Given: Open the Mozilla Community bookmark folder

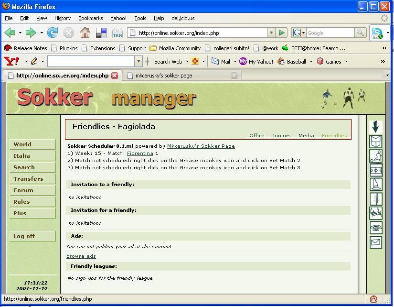Looking at the screenshot, I should click(175, 48).
